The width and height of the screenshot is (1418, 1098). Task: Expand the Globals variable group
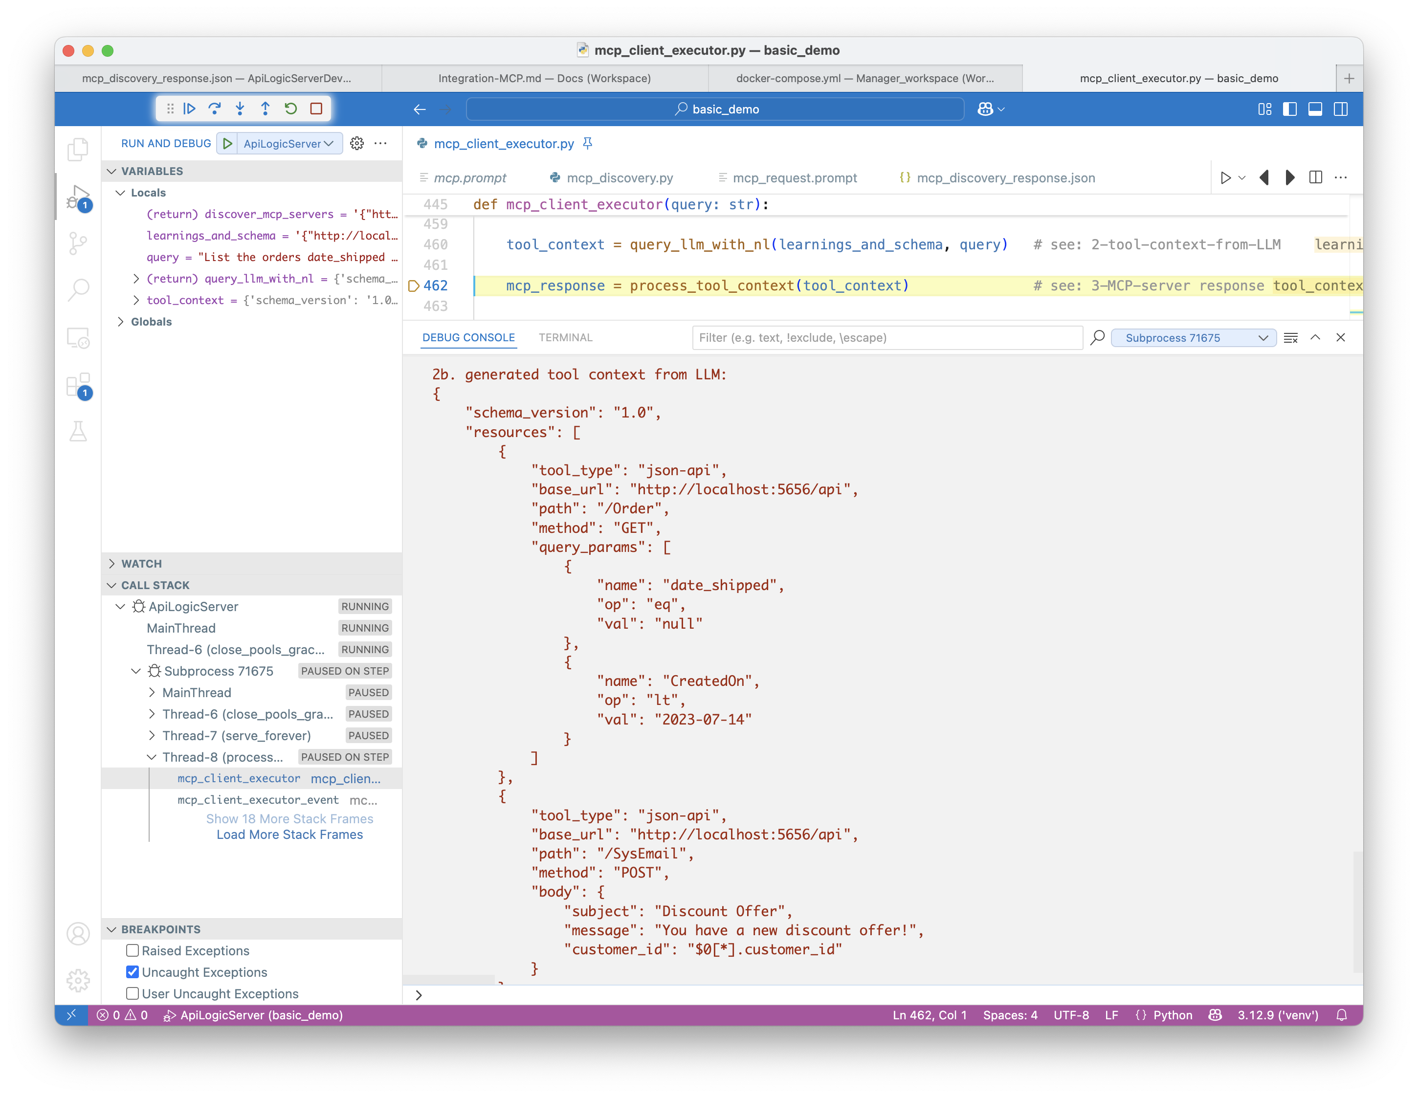coord(120,321)
